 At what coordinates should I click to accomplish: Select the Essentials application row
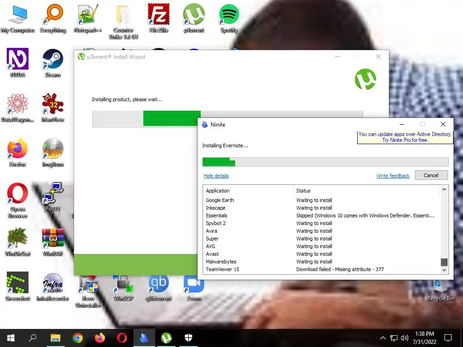click(321, 216)
